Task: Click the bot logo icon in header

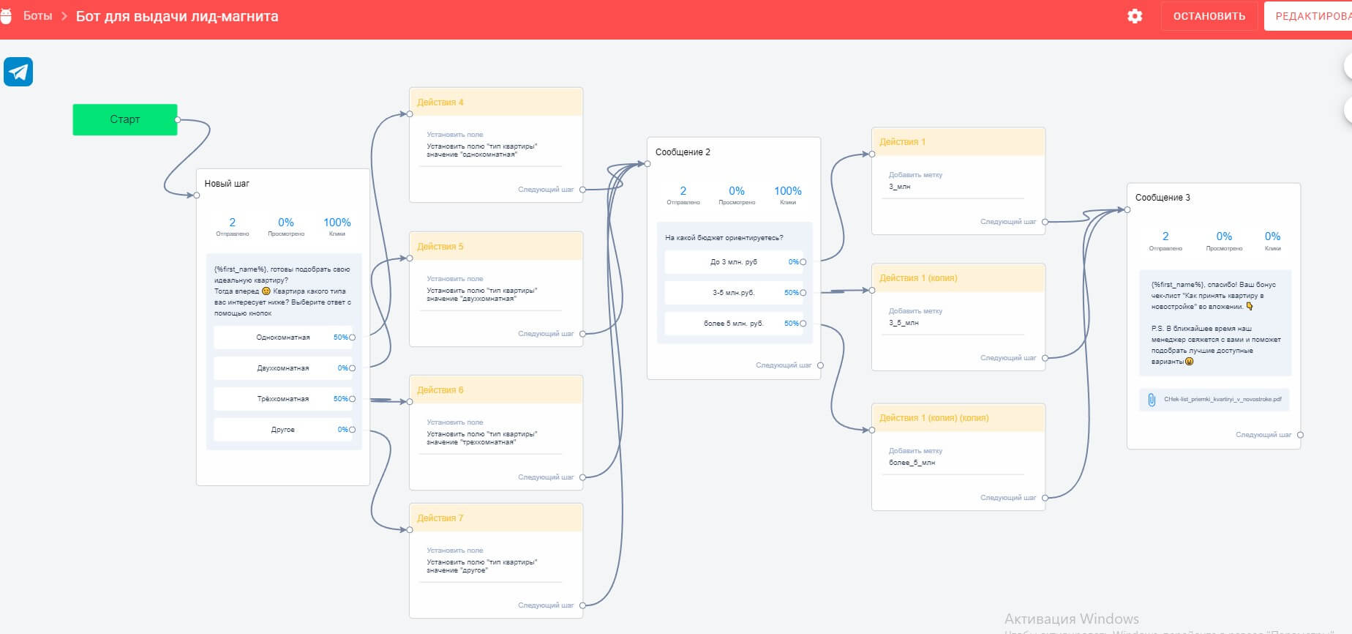Action: pos(6,16)
